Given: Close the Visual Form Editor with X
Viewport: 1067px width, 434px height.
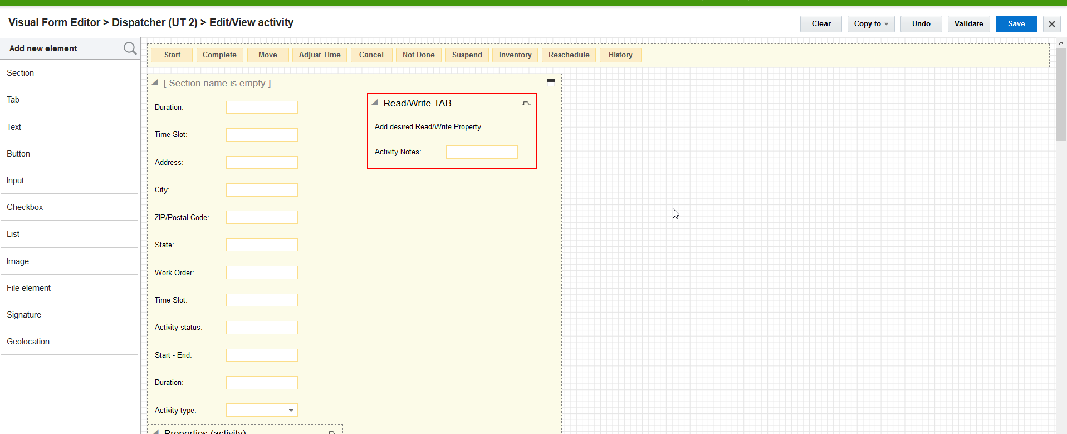Looking at the screenshot, I should [1051, 24].
